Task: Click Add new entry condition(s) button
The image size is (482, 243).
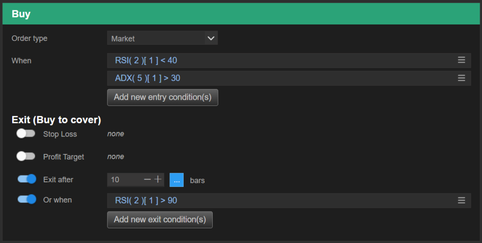Action: click(162, 97)
